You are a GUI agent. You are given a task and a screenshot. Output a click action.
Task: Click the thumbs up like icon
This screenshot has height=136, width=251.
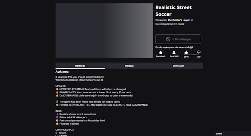coord(186,52)
